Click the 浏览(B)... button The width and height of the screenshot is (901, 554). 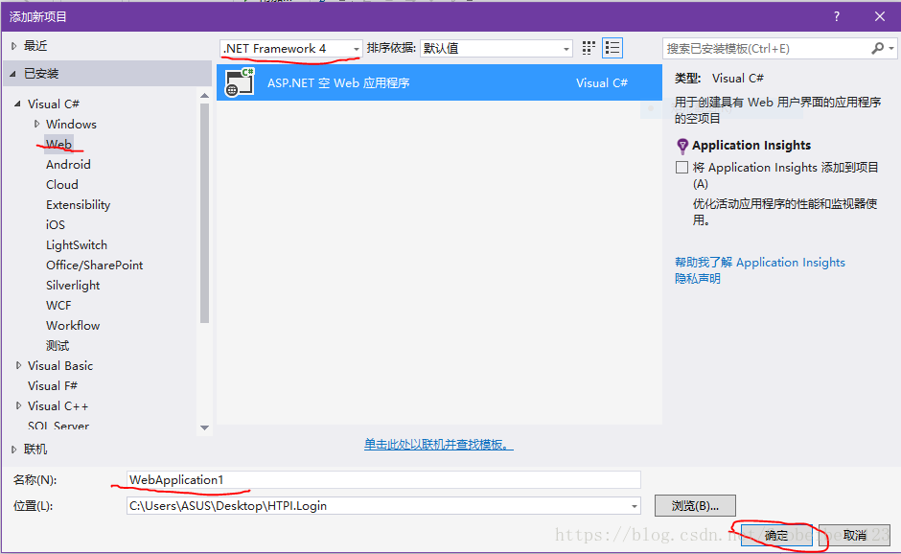[x=695, y=506]
